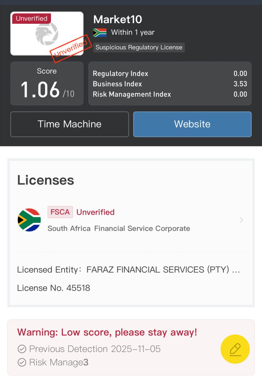Click the Unverified label on the logo corner
Viewport: 262px width, 380px height.
[31, 18]
